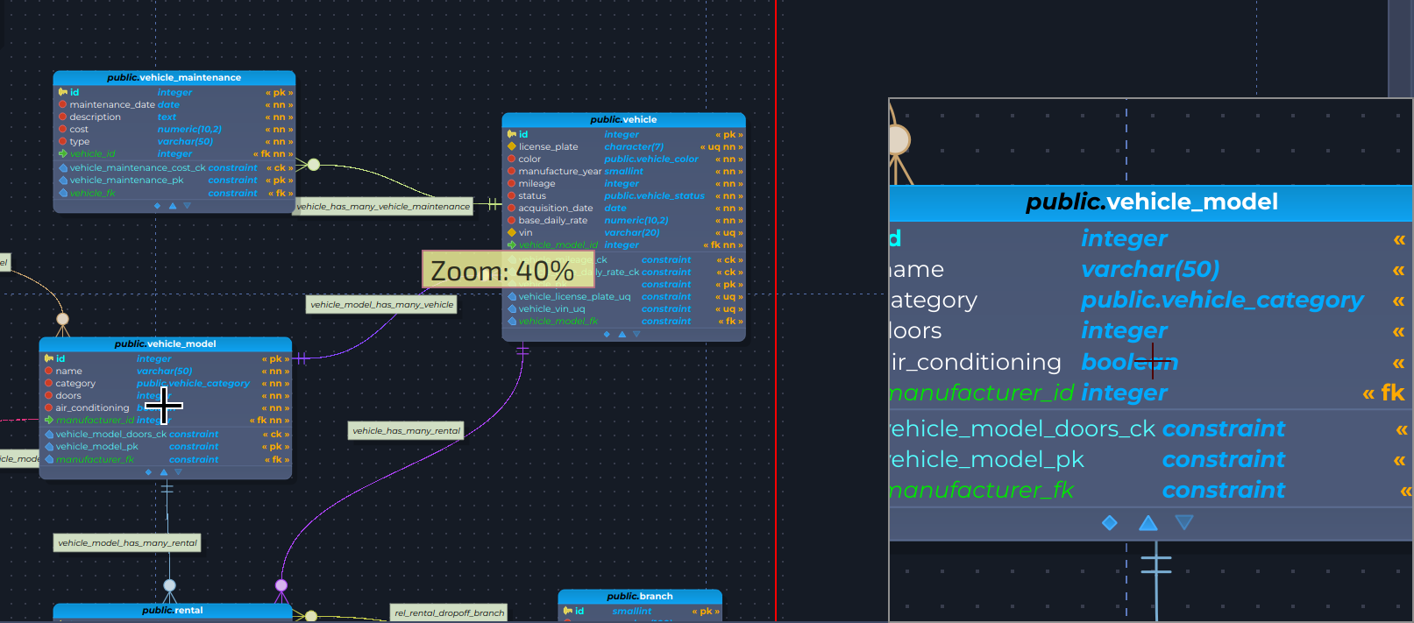The width and height of the screenshot is (1414, 623).
Task: Click the acquisition_date column in public.vehicle
Action: (x=623, y=208)
